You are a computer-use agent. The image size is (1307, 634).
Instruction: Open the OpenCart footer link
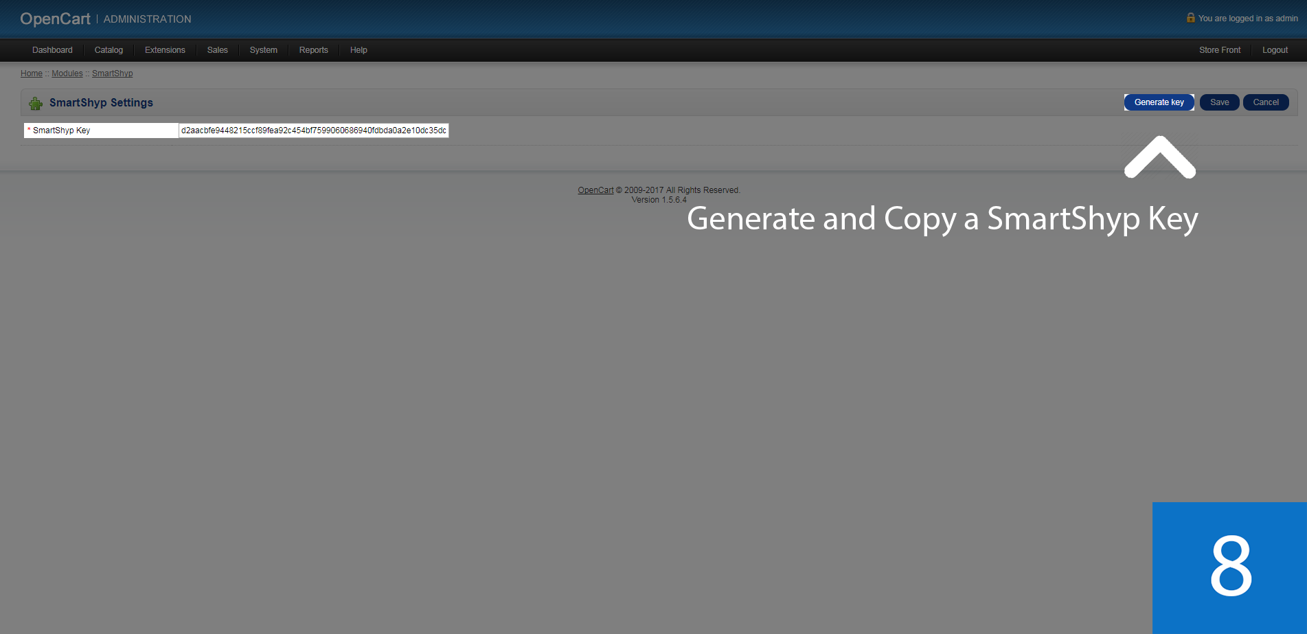point(595,190)
